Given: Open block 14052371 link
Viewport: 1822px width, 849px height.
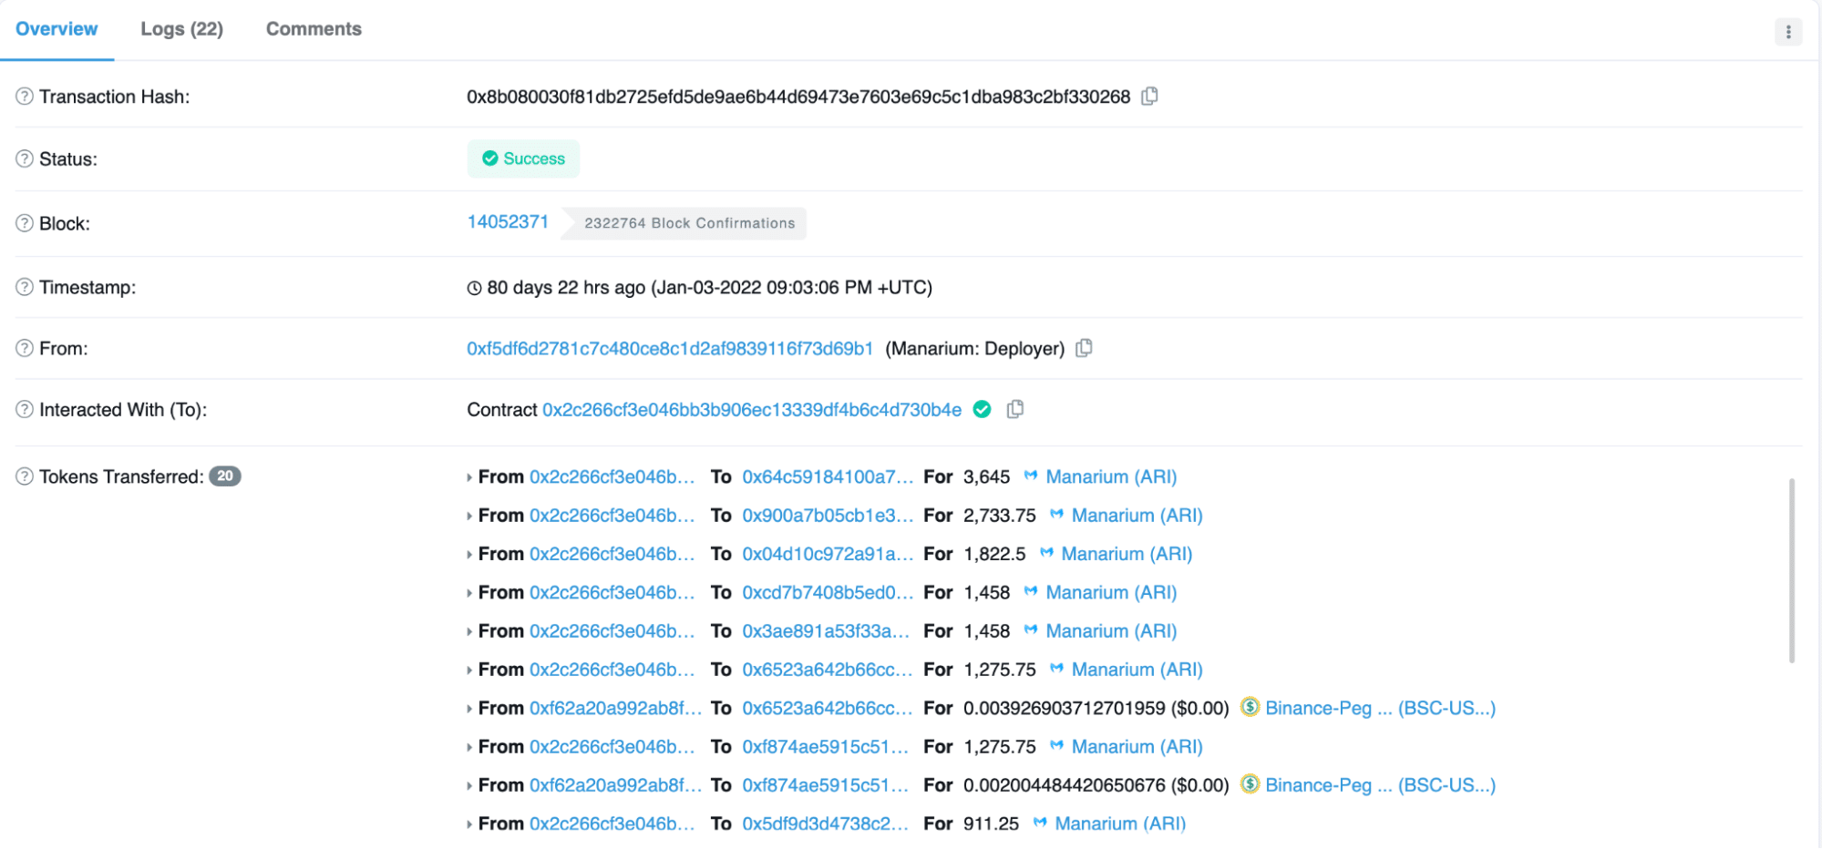Looking at the screenshot, I should tap(508, 221).
